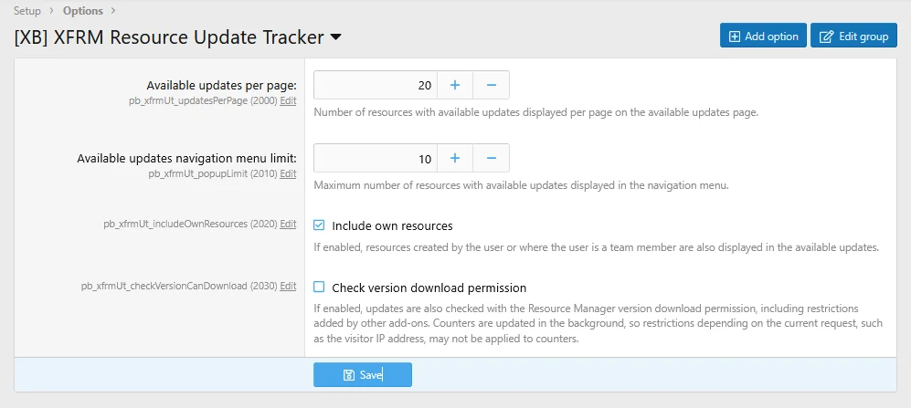Viewport: 911px width, 408px height.
Task: Save the options form
Action: 363,375
